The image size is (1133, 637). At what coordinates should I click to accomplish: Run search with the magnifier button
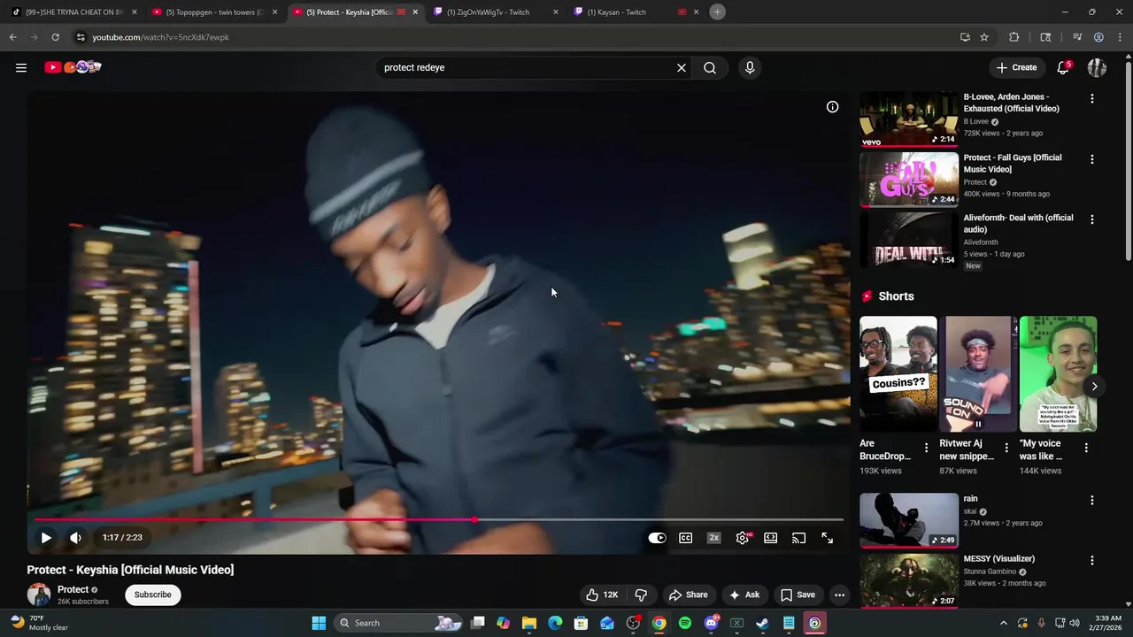point(710,67)
